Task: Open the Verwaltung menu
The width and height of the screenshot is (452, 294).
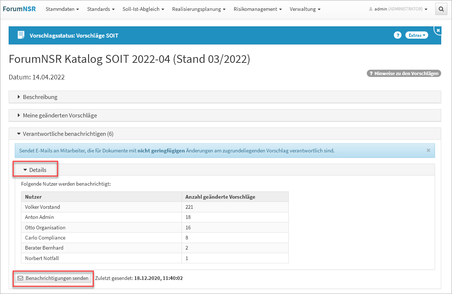Action: coord(305,9)
